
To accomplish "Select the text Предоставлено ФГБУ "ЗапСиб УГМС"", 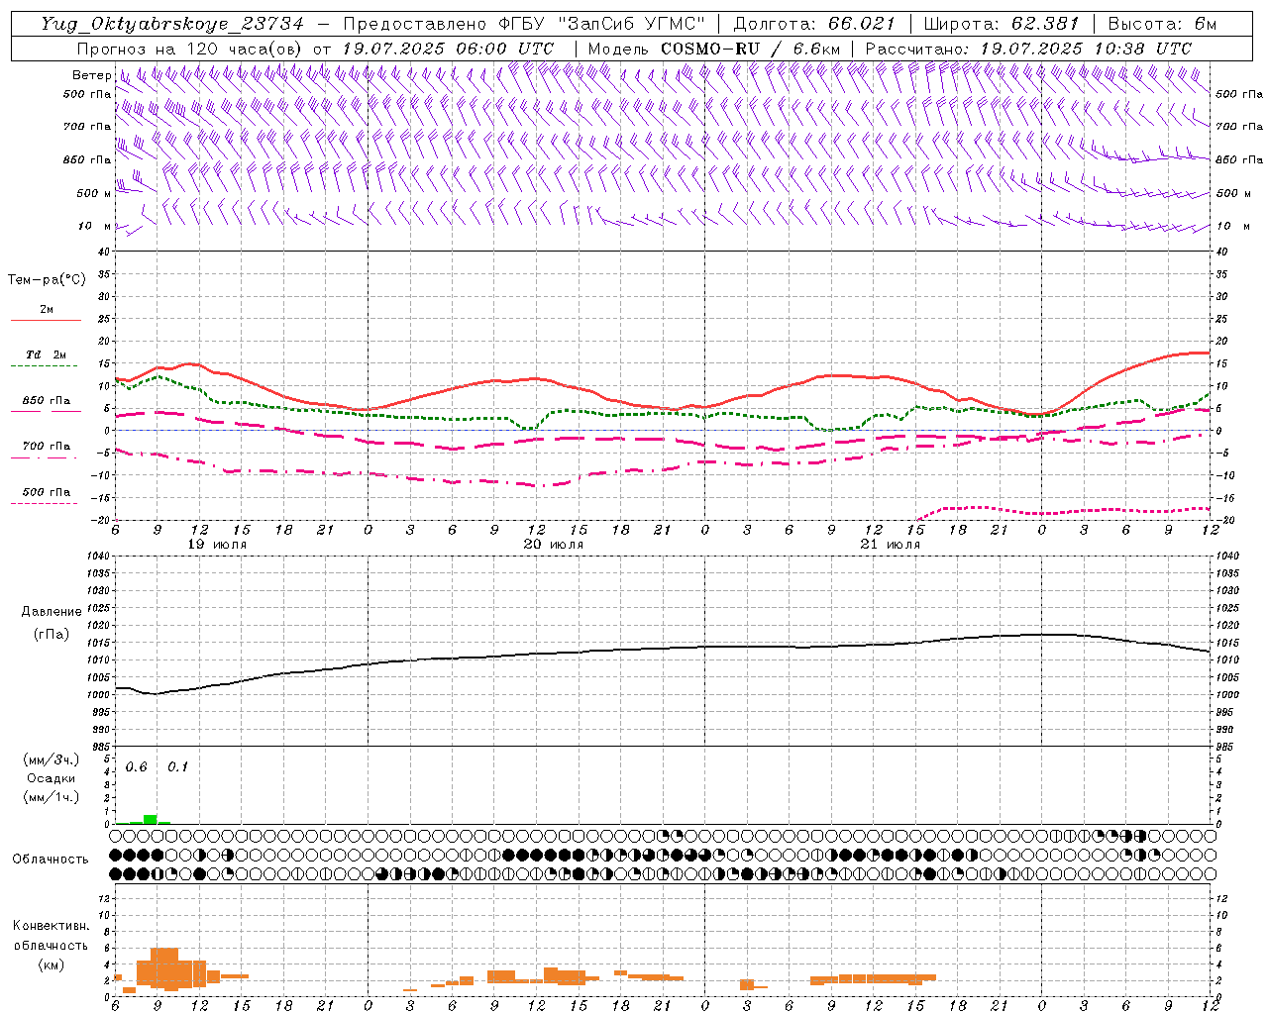I will coord(524,24).
